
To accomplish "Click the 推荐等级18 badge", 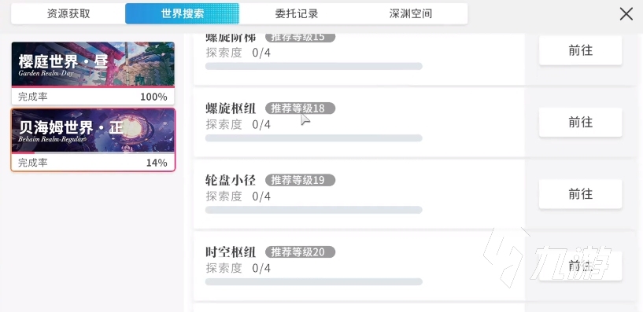I will (300, 108).
